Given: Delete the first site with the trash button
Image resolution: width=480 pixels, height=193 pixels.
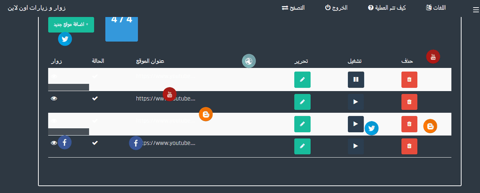Looking at the screenshot, I should (x=409, y=79).
